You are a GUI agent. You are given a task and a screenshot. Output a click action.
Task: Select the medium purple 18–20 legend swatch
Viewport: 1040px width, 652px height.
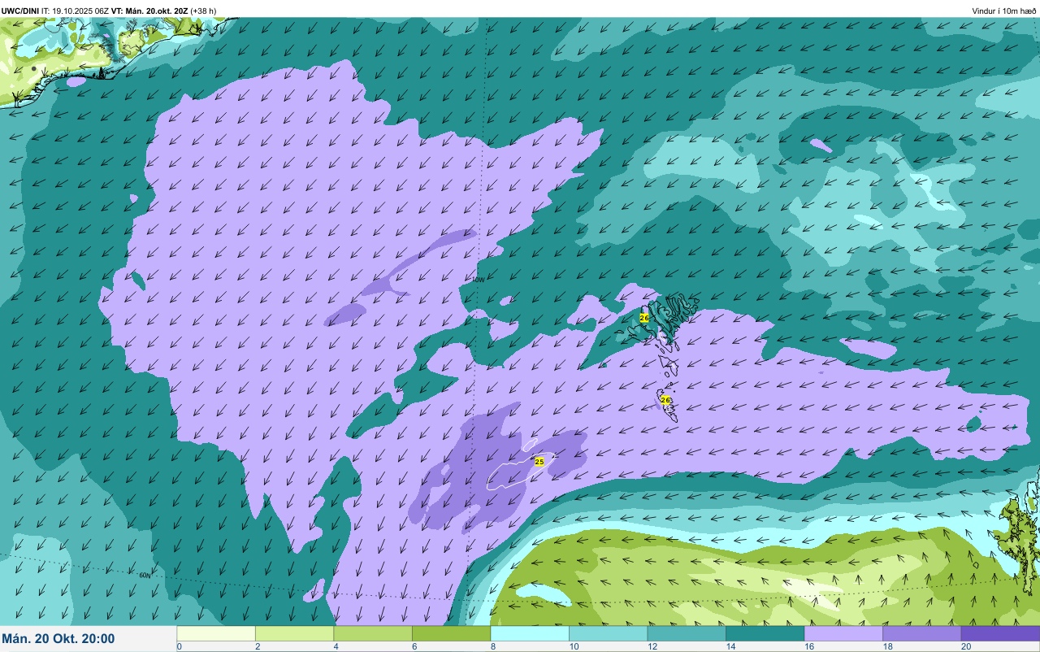(921, 633)
